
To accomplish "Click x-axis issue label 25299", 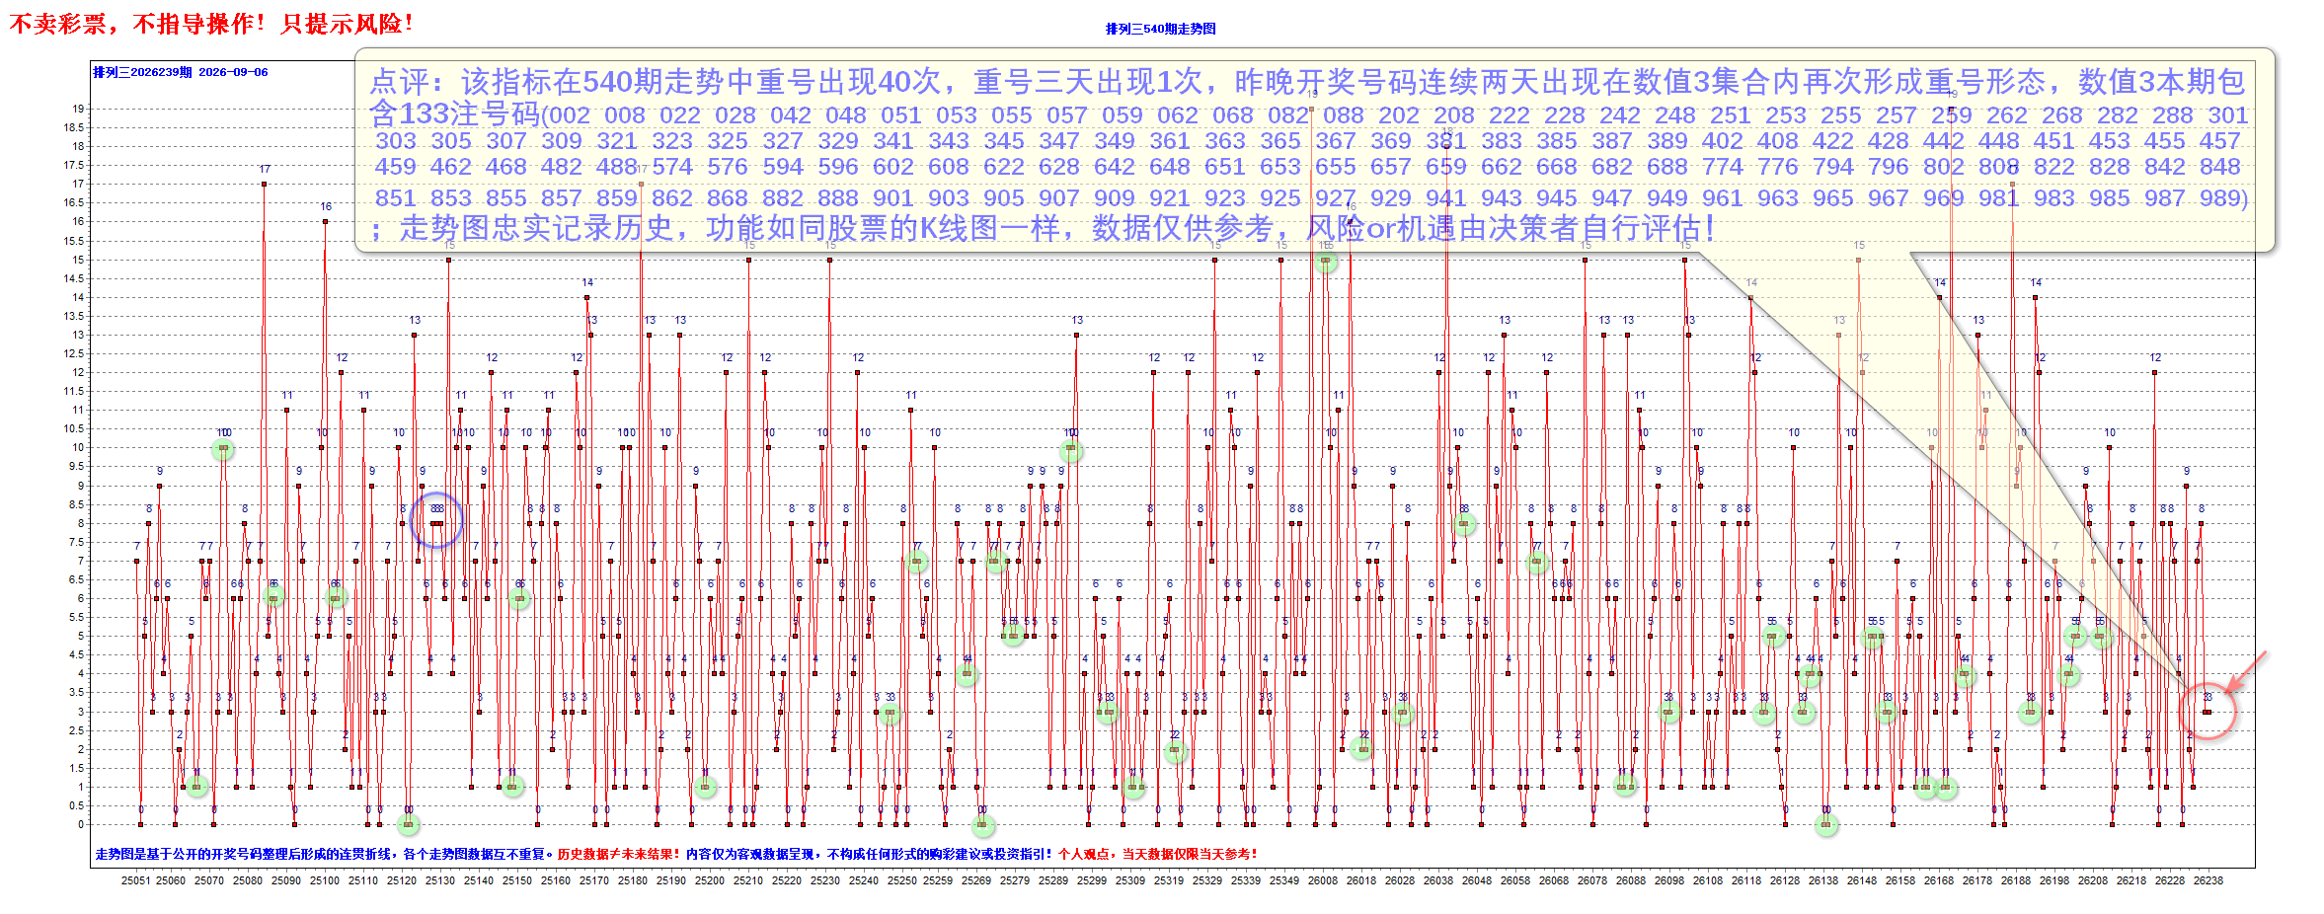I will pyautogui.click(x=1092, y=880).
